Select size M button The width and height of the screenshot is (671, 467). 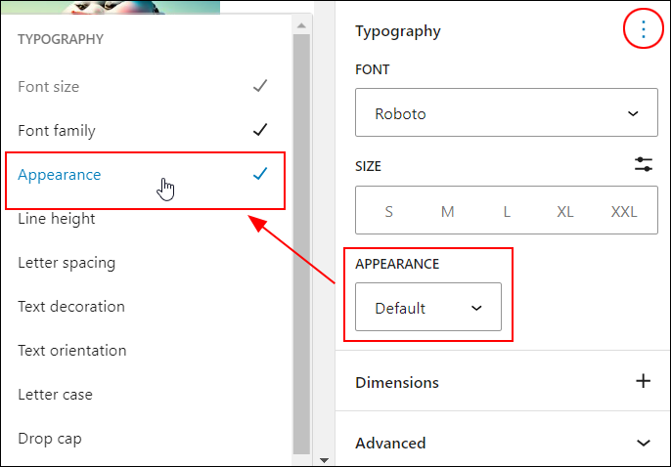click(447, 211)
